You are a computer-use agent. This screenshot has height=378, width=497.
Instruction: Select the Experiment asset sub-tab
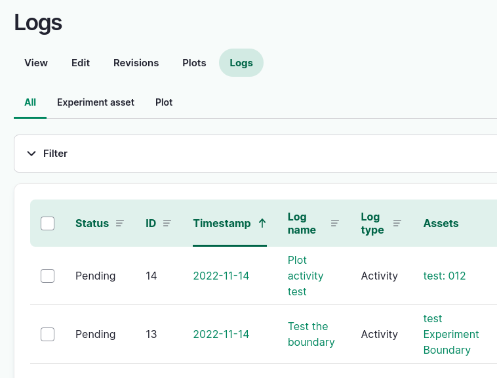coord(96,102)
